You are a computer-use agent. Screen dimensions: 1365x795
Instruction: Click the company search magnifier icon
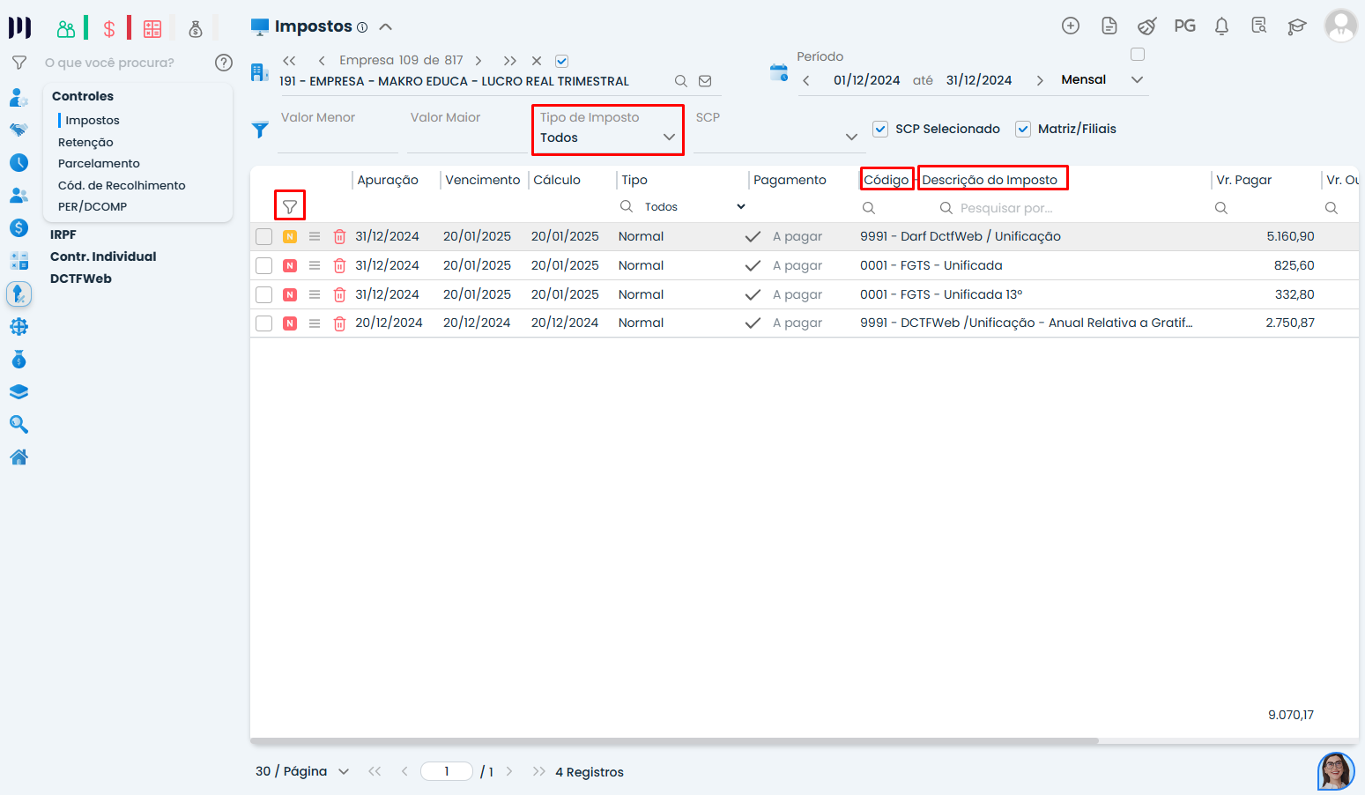pos(680,81)
